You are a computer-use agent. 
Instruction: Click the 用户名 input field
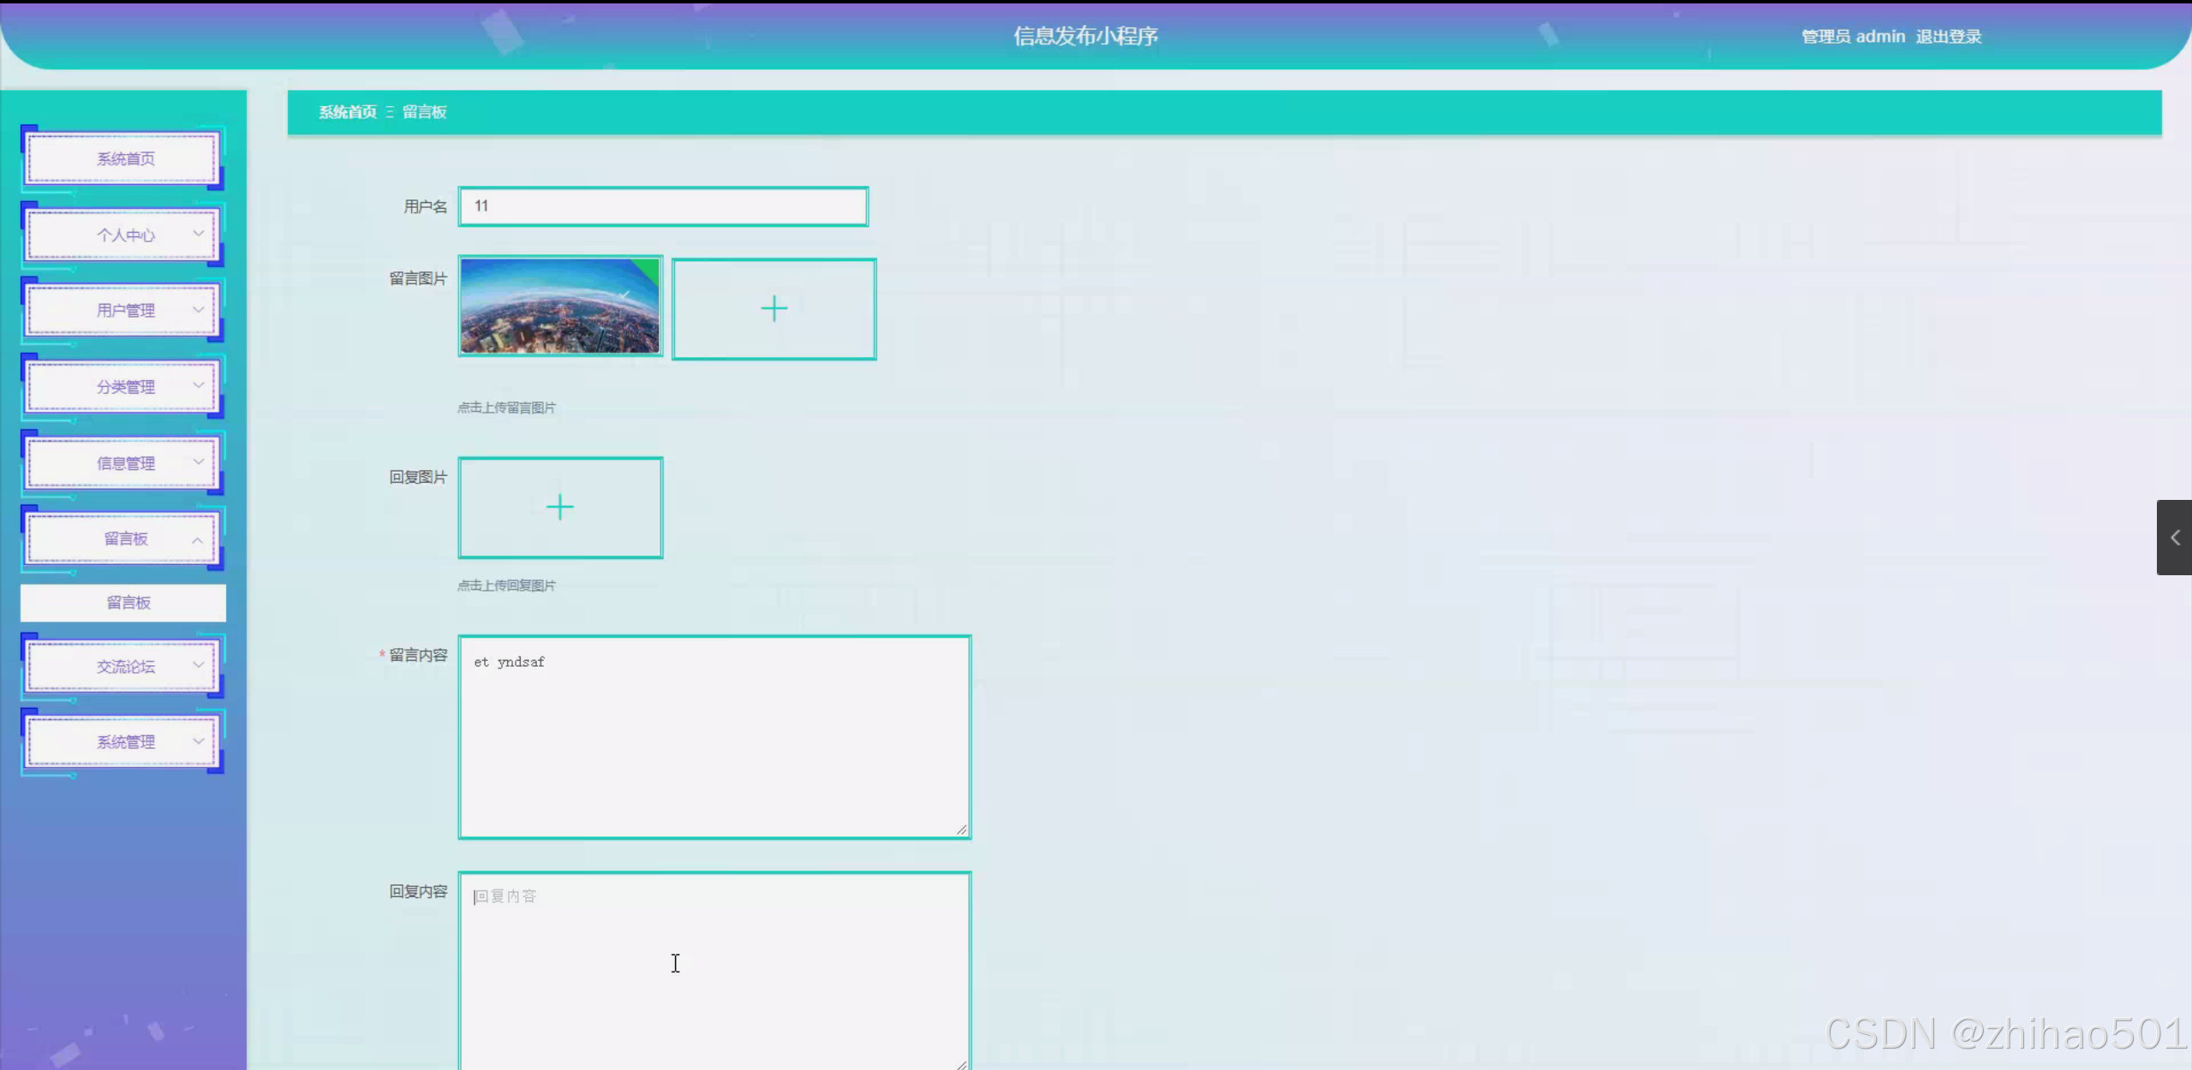[663, 206]
